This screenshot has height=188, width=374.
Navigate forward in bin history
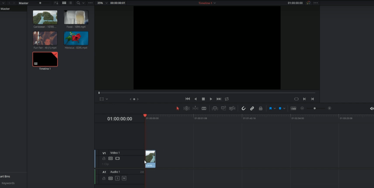coord(14,3)
